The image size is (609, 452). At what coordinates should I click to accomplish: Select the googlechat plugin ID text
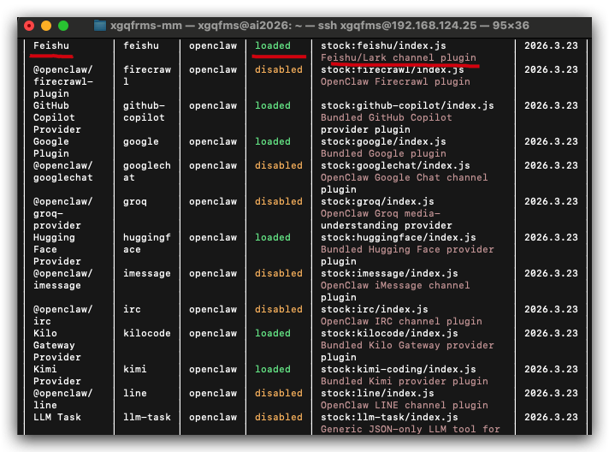[x=147, y=171]
